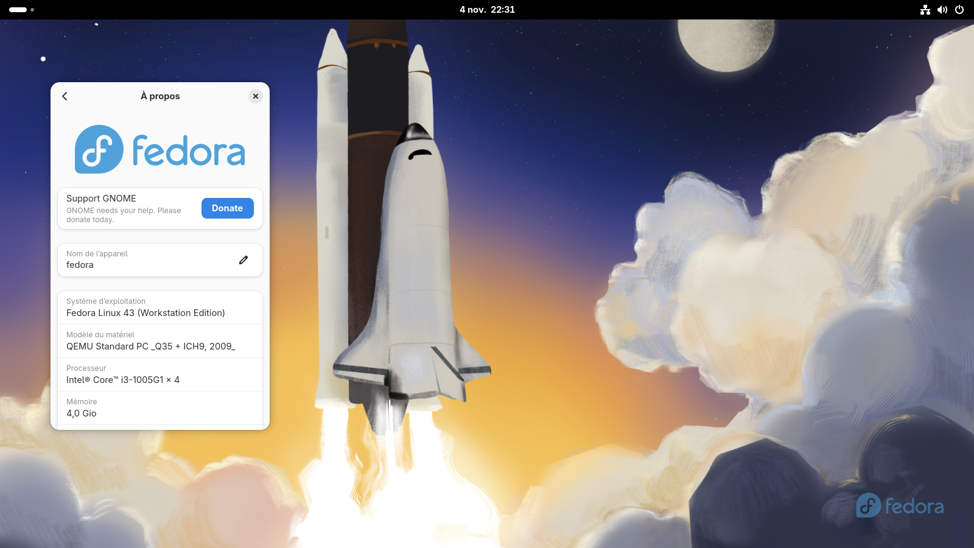Click the active workspace pill indicator
974x548 pixels.
pos(18,10)
